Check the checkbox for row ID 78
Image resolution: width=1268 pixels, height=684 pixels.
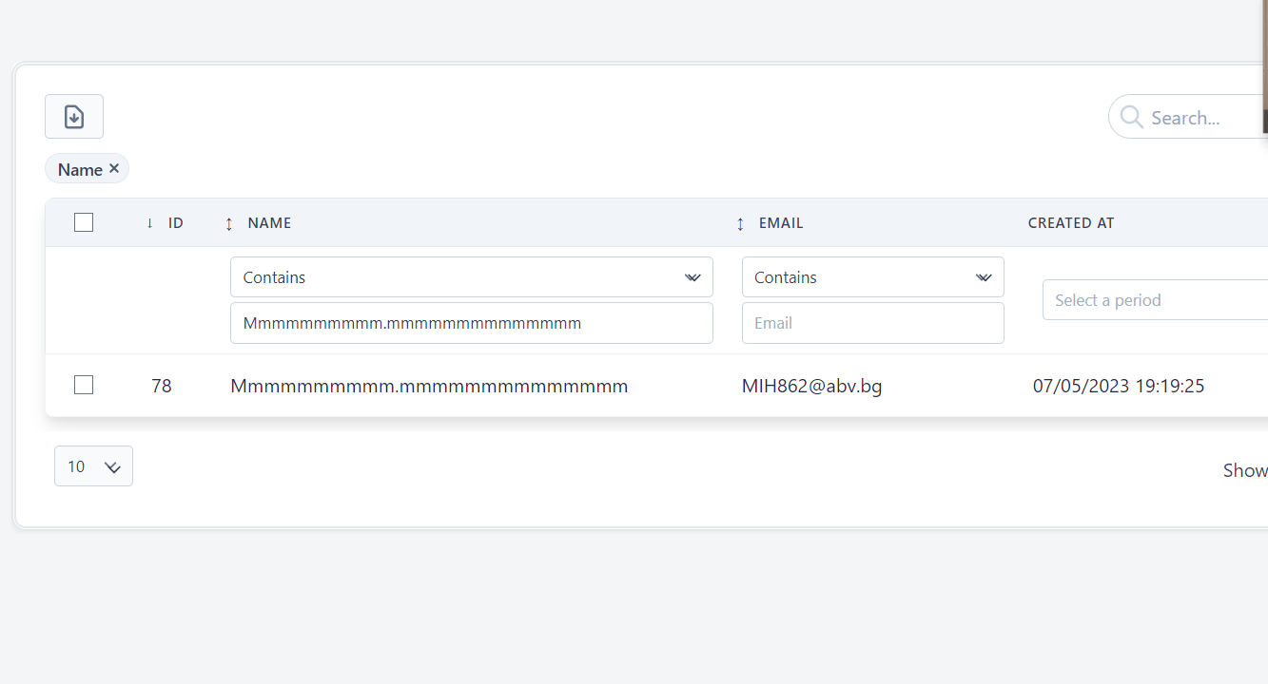84,385
